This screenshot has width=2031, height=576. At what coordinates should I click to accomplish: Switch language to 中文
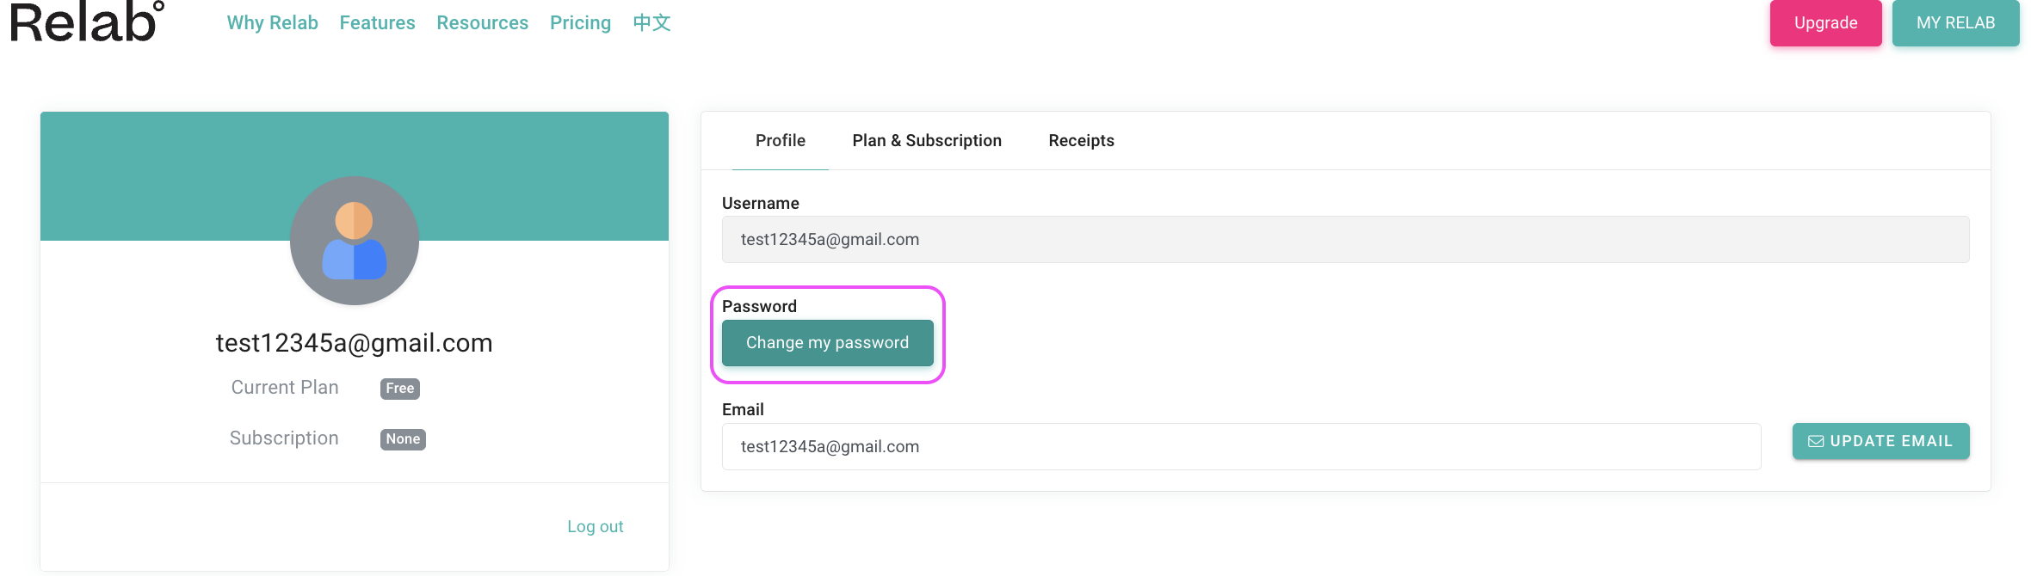coord(651,22)
